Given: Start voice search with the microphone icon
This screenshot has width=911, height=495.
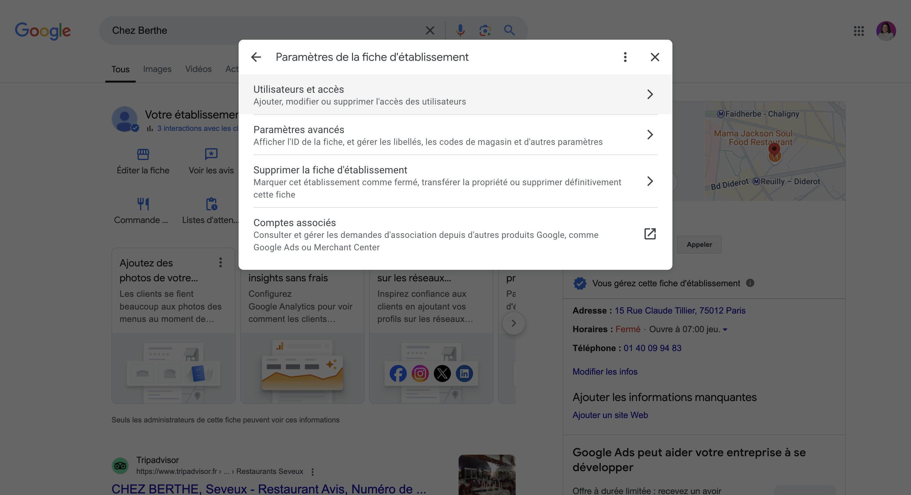Looking at the screenshot, I should 460,30.
